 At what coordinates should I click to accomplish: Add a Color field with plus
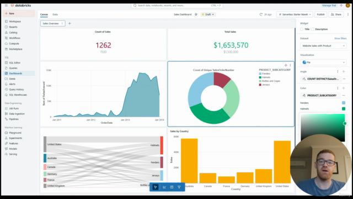344,88
